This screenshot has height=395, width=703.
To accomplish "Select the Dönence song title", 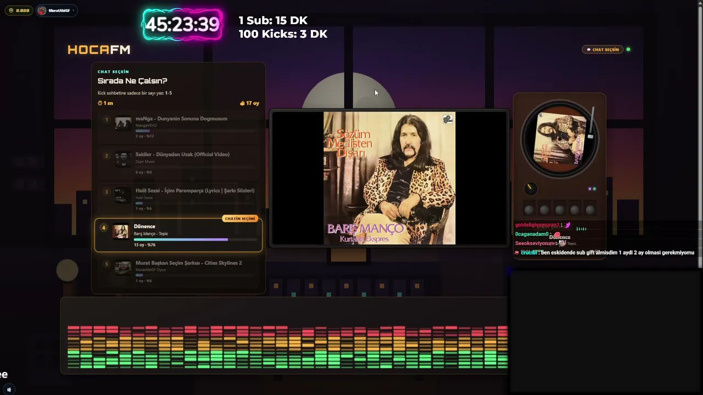I will 144,227.
